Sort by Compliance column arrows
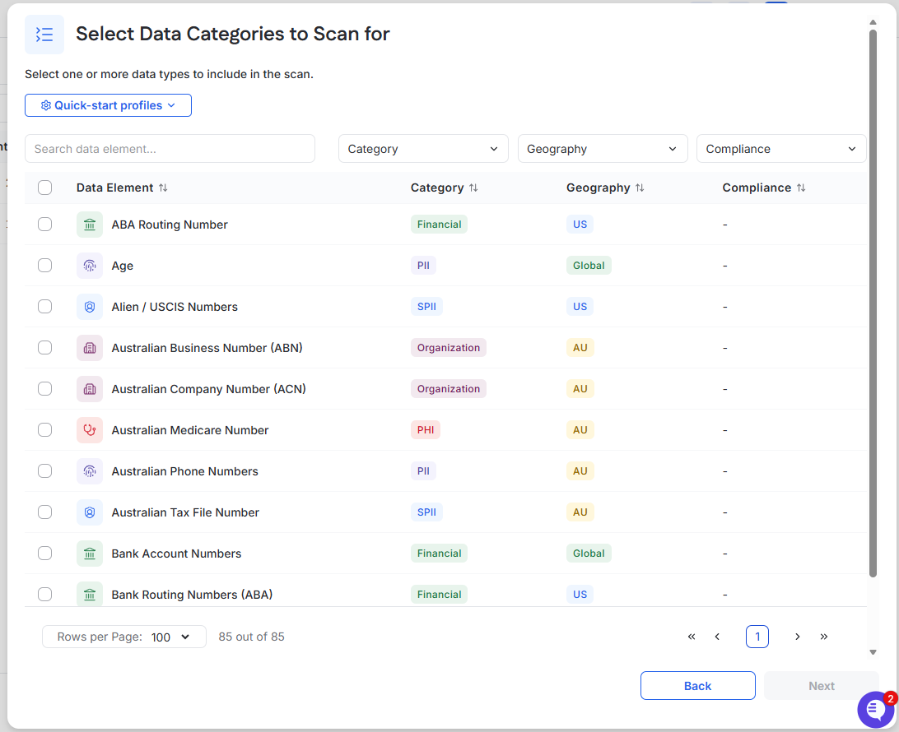Viewport: 899px width, 732px height. 801,188
